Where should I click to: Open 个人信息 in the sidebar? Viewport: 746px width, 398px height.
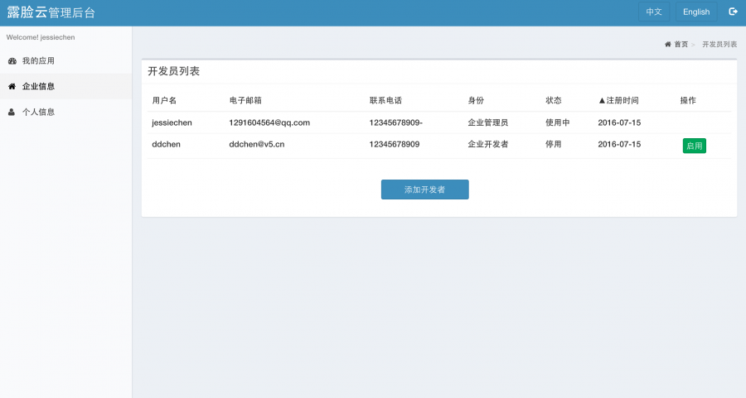pos(65,112)
